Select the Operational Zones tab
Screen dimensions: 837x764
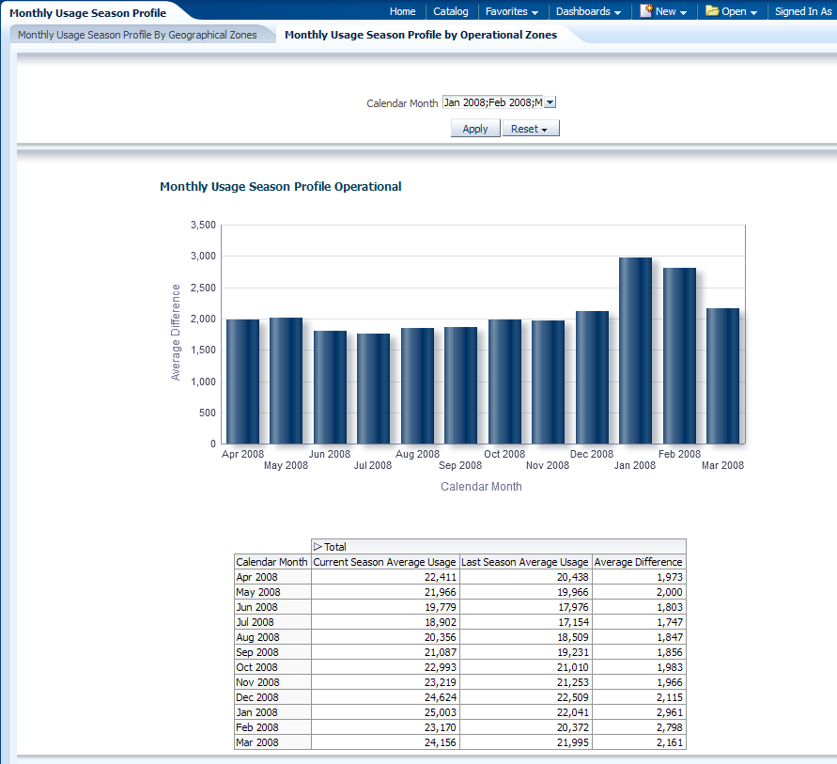[421, 35]
